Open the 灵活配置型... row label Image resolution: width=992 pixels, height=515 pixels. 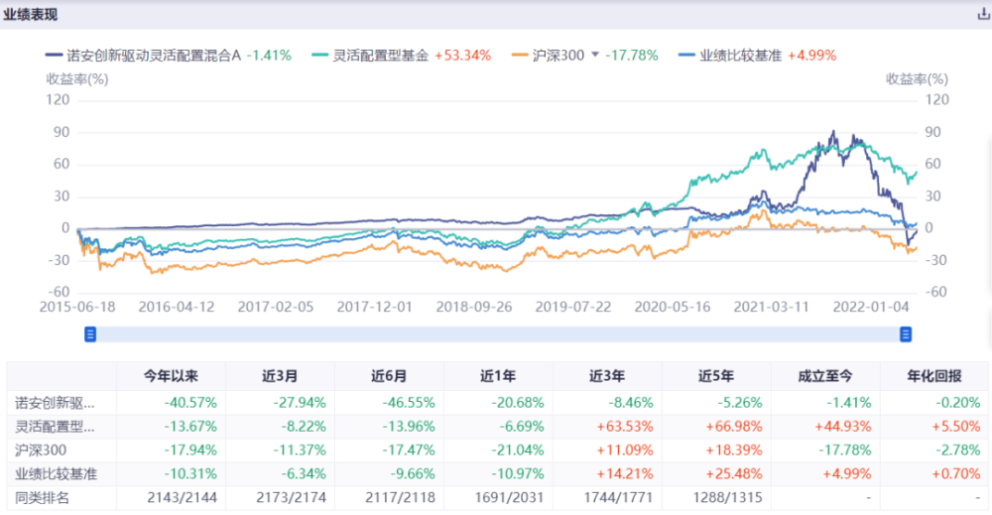click(x=55, y=427)
